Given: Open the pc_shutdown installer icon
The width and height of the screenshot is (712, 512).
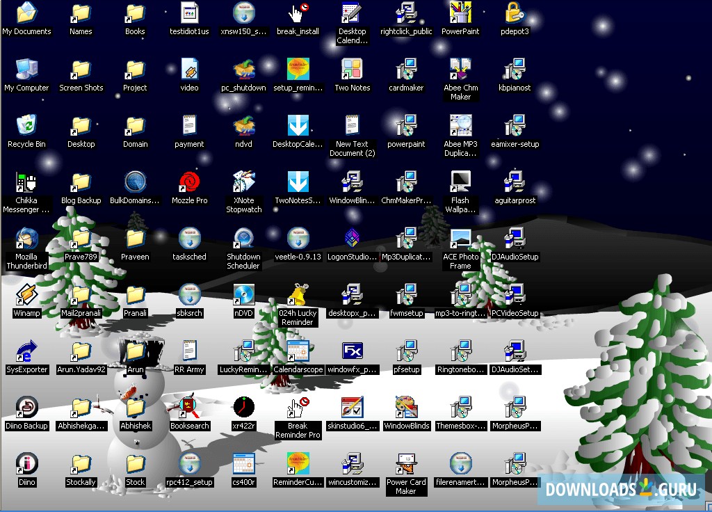Looking at the screenshot, I should pos(244,69).
